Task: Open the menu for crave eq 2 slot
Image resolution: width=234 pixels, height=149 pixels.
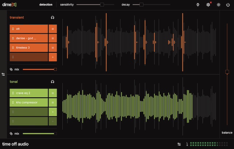Action: coord(53,93)
